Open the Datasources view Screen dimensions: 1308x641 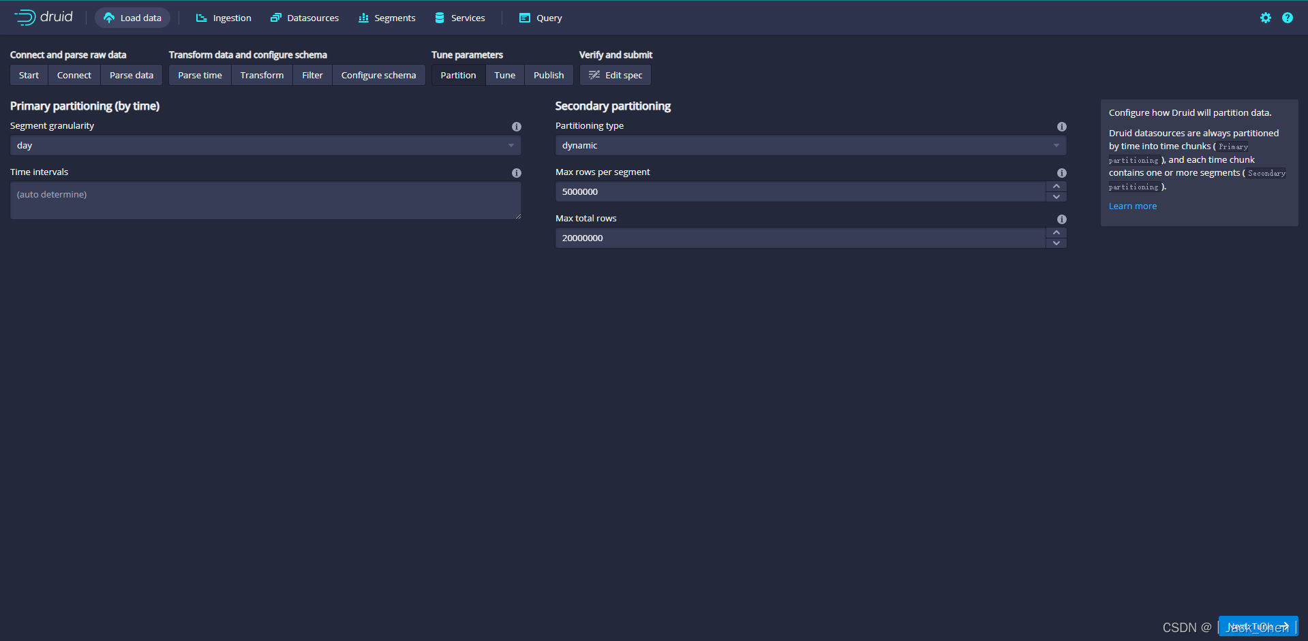tap(305, 18)
